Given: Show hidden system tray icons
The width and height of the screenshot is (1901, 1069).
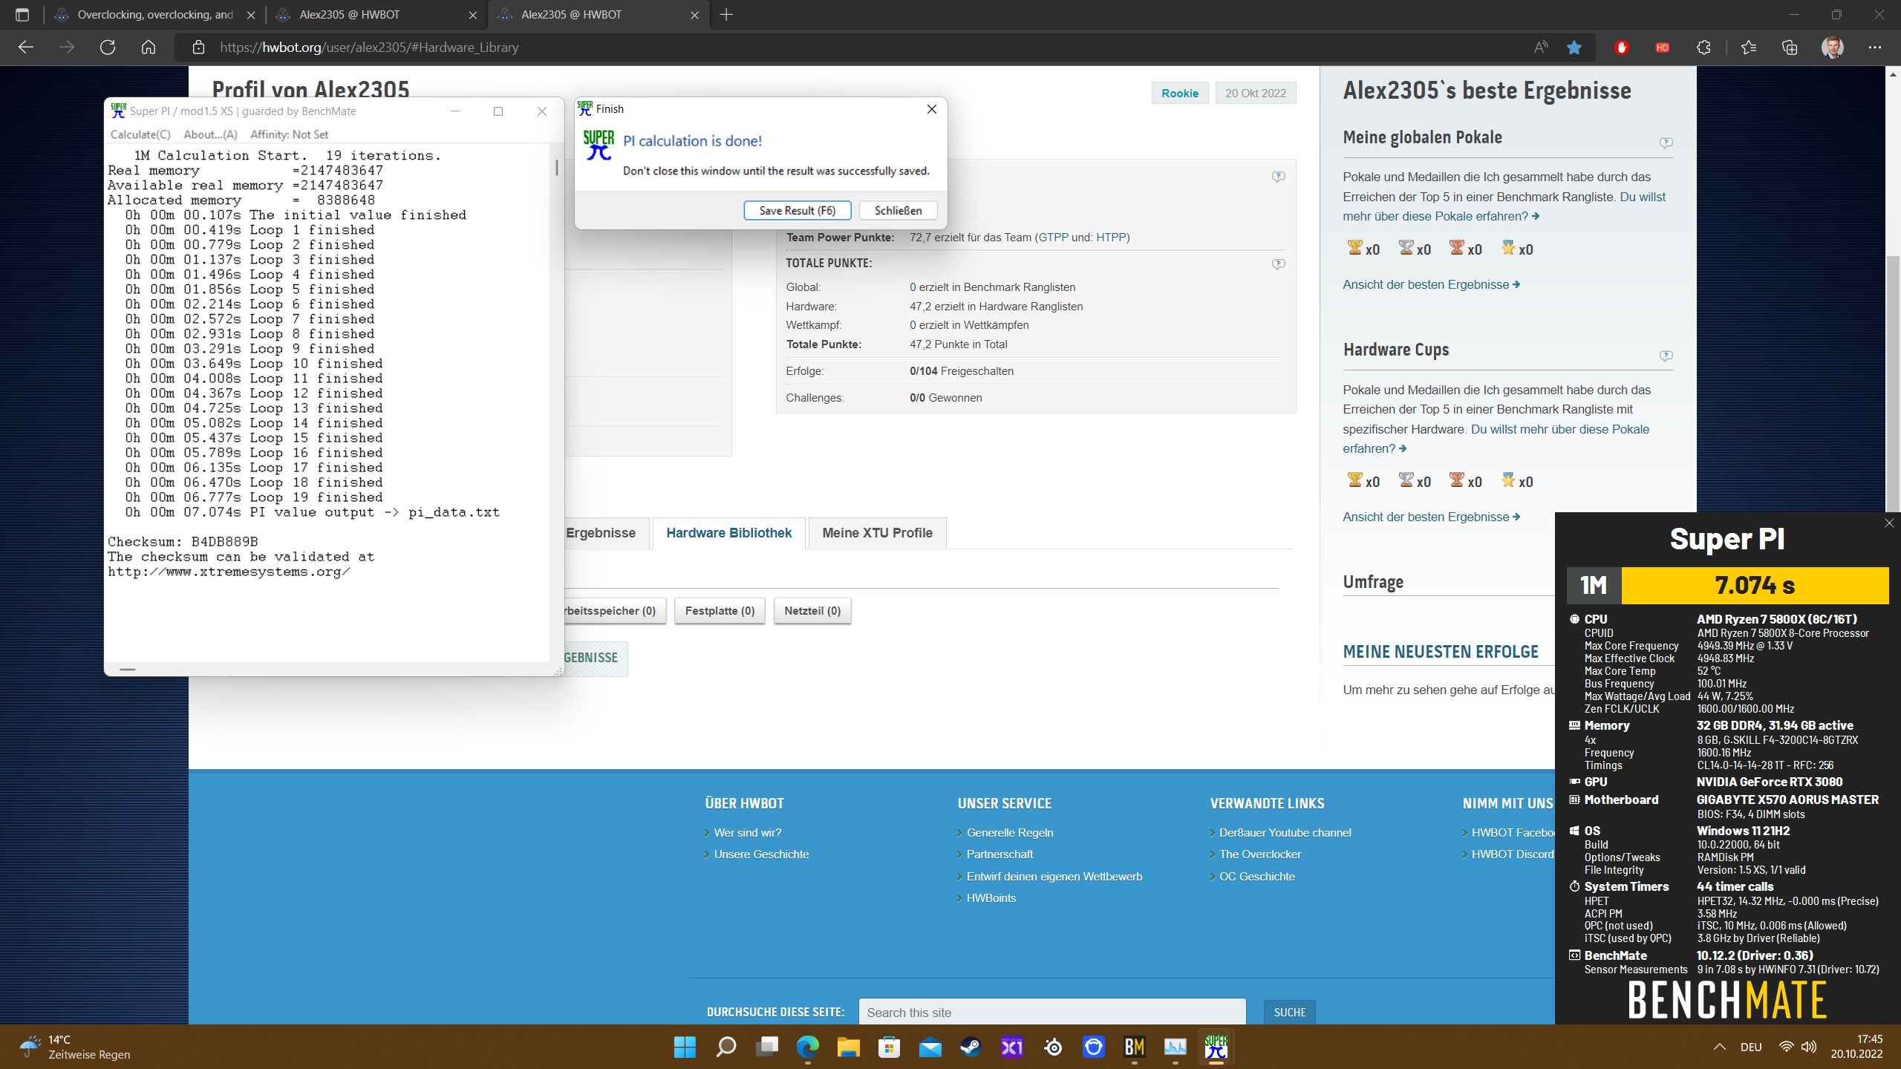Looking at the screenshot, I should (1719, 1047).
